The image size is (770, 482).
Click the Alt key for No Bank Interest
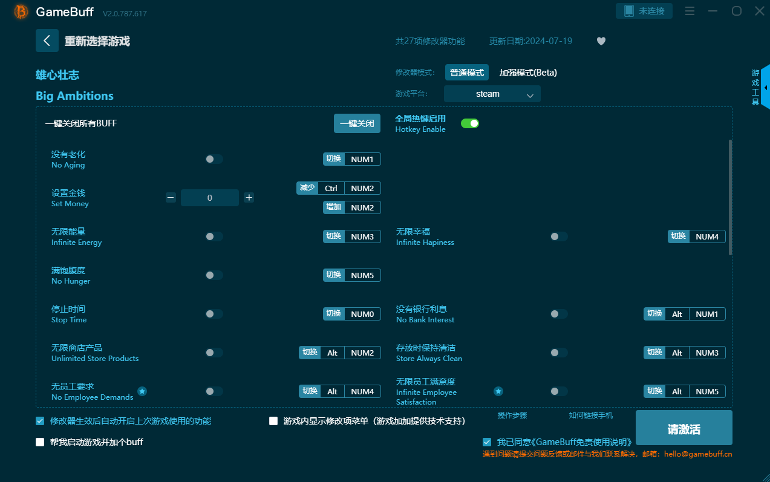coord(677,314)
